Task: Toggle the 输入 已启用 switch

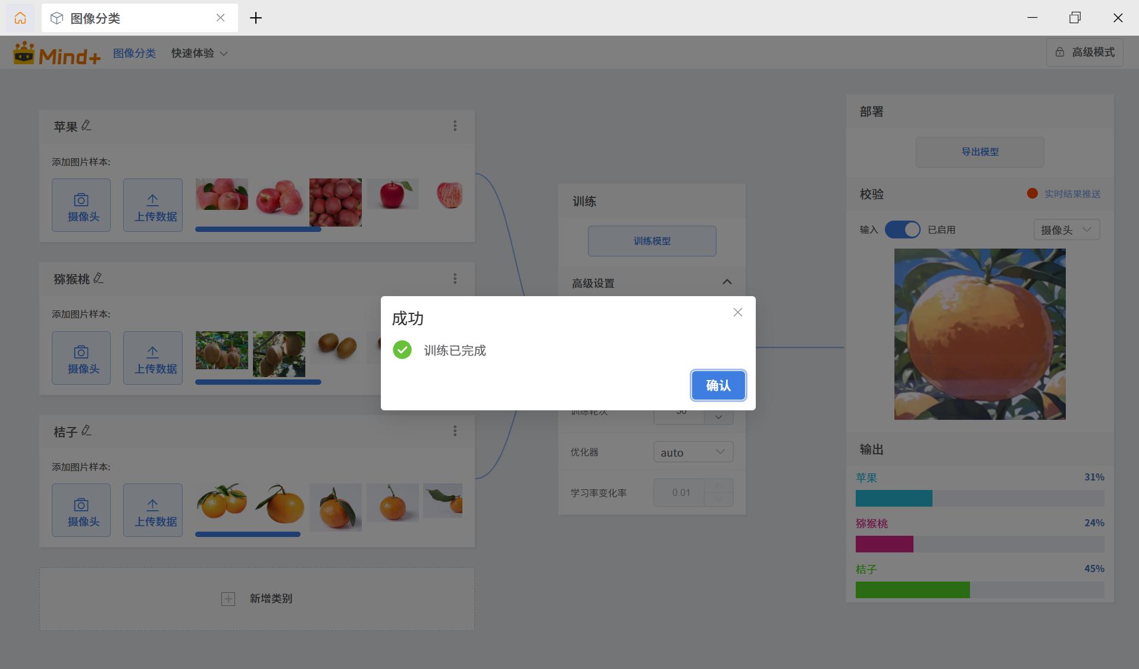Action: [x=902, y=230]
